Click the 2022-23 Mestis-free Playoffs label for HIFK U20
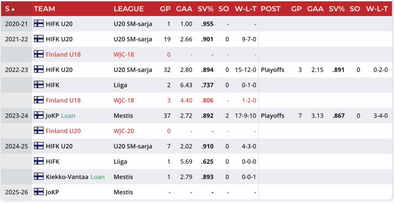394x203 pixels. click(x=272, y=70)
